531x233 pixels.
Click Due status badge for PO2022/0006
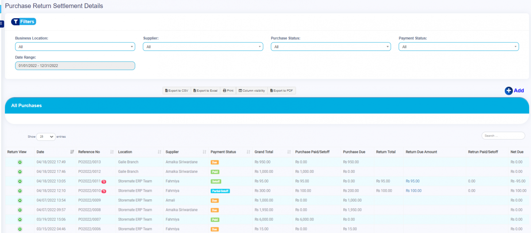tap(215, 229)
